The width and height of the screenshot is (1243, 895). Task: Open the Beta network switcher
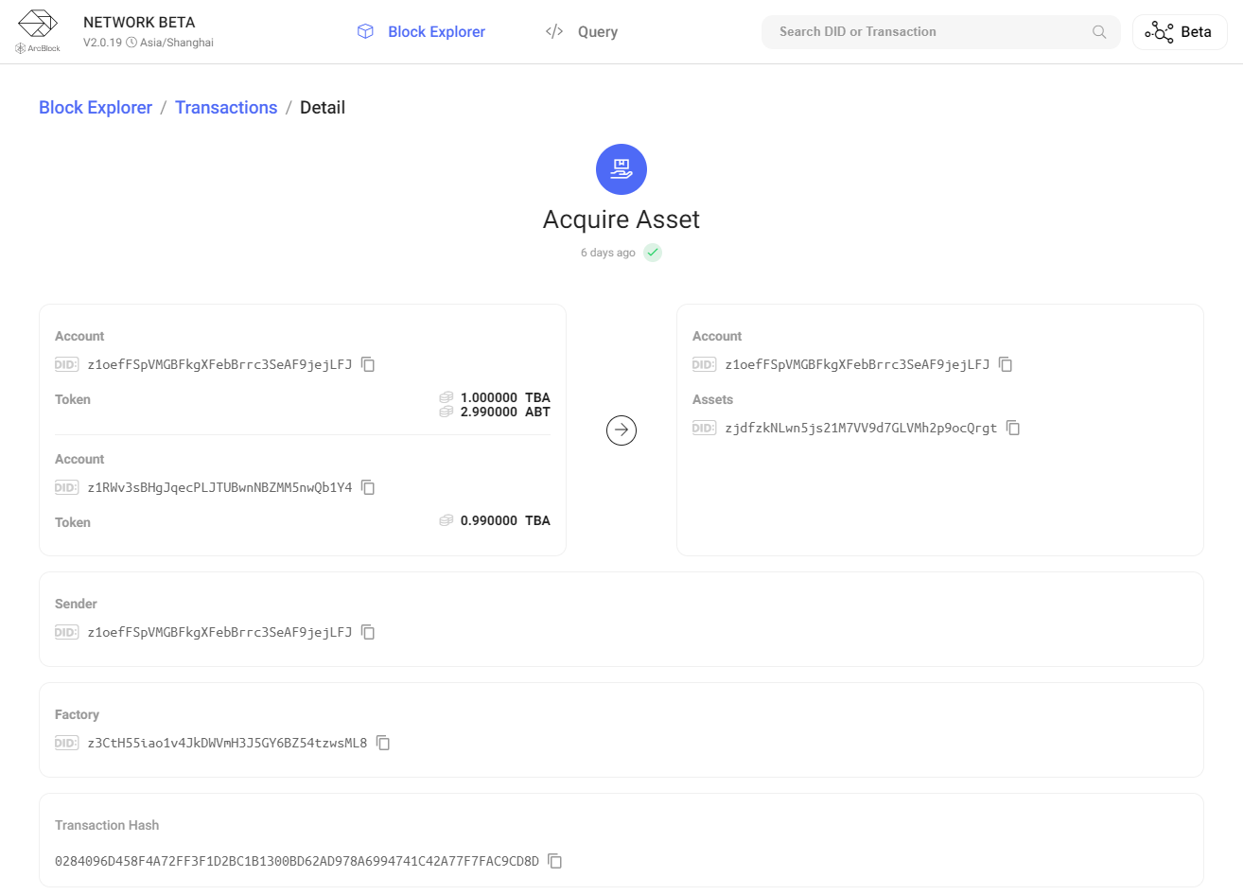(x=1179, y=32)
